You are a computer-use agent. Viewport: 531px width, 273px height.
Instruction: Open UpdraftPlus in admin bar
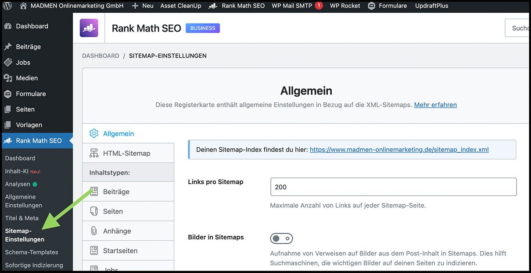[x=431, y=6]
